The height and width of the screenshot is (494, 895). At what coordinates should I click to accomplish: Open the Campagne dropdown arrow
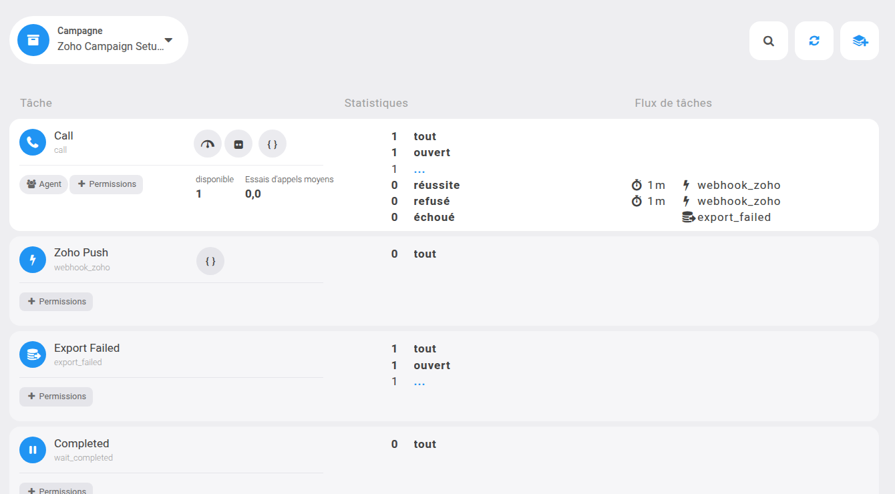click(x=168, y=40)
